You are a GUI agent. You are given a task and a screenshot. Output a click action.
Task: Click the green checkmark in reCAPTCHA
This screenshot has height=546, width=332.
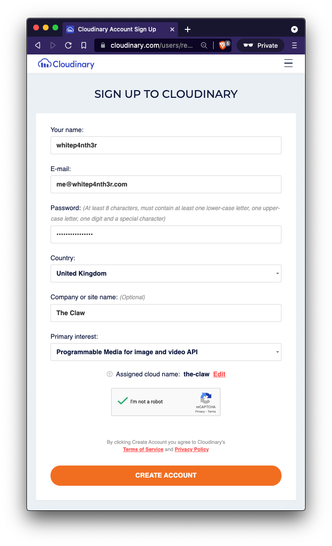[123, 401]
